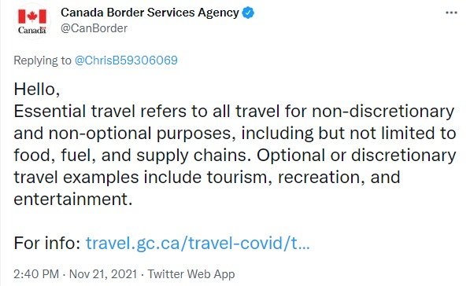470x286 pixels.
Task: Click the blue verified checkmark badge
Action: (248, 13)
